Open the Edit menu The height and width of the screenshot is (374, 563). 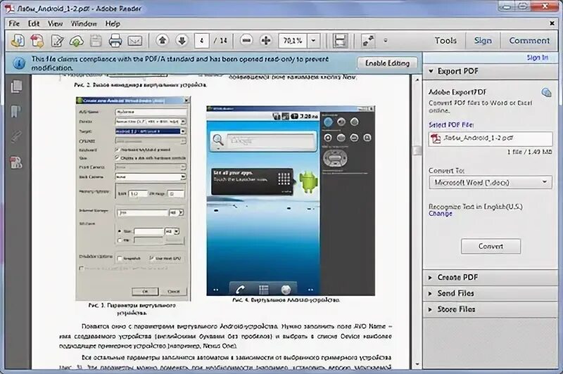click(34, 24)
